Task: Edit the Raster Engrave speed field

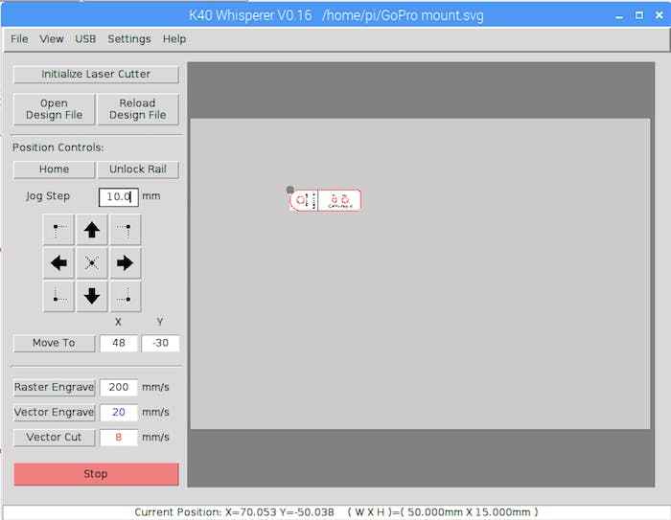Action: point(119,388)
